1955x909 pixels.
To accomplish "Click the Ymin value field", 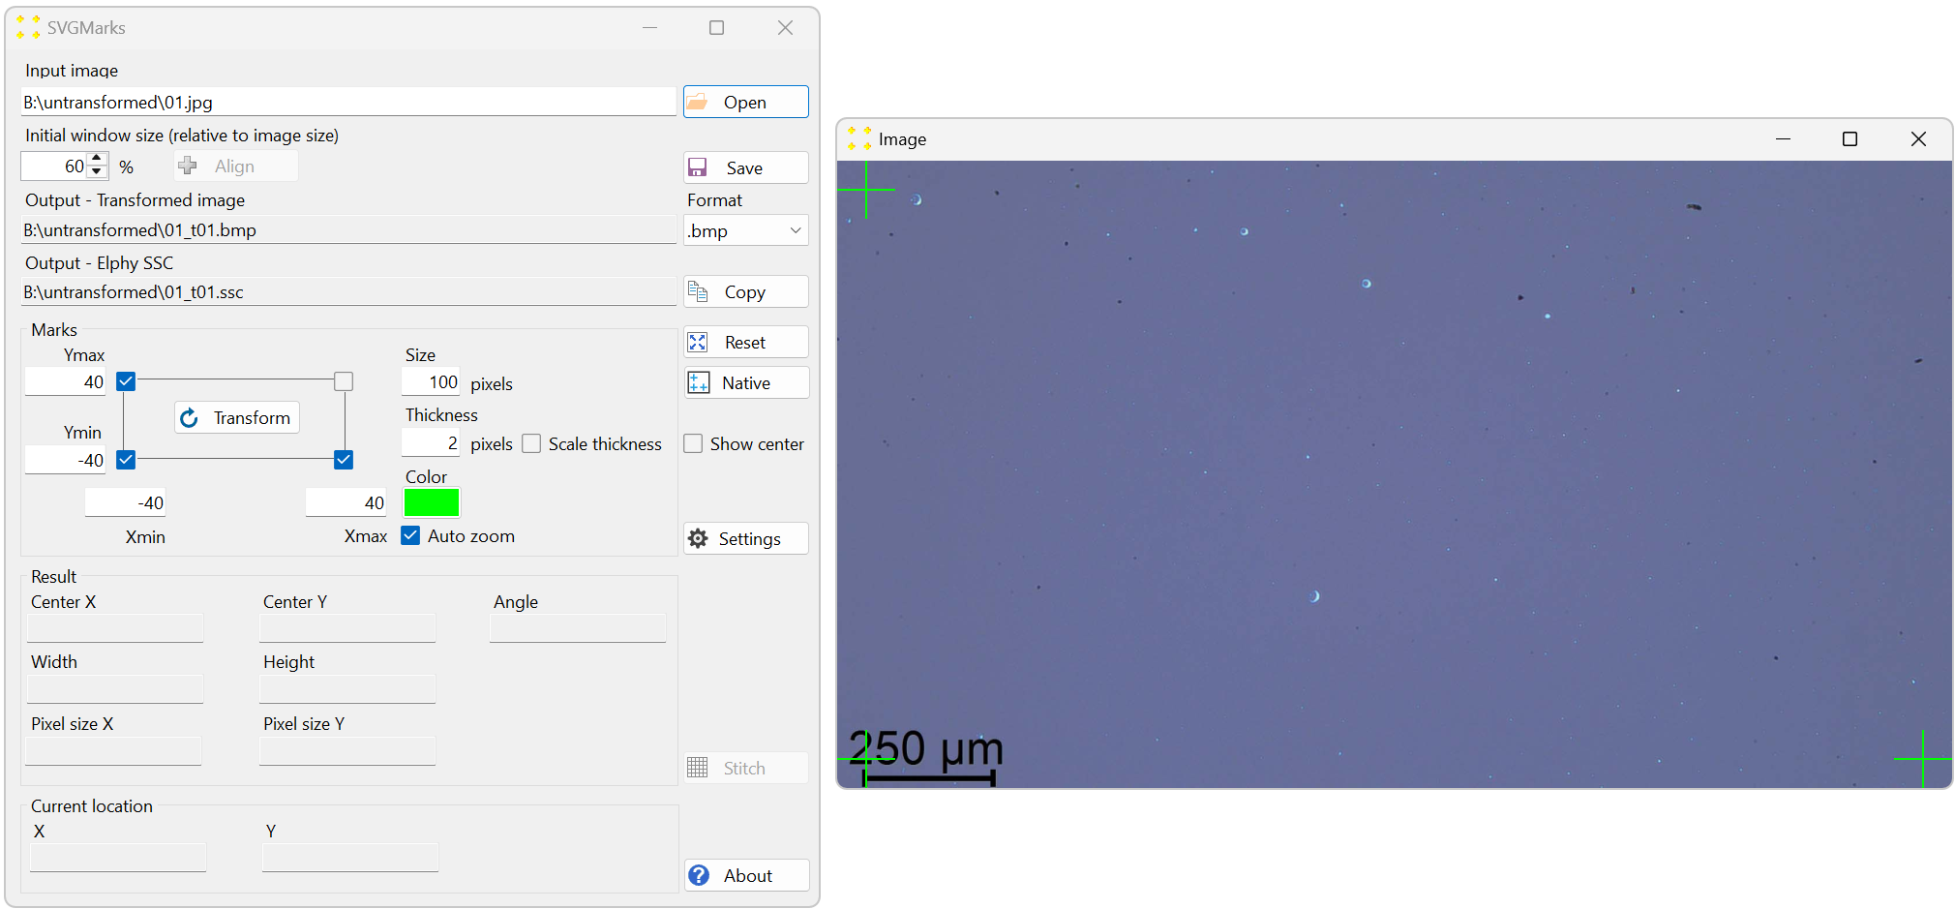I will (x=66, y=460).
